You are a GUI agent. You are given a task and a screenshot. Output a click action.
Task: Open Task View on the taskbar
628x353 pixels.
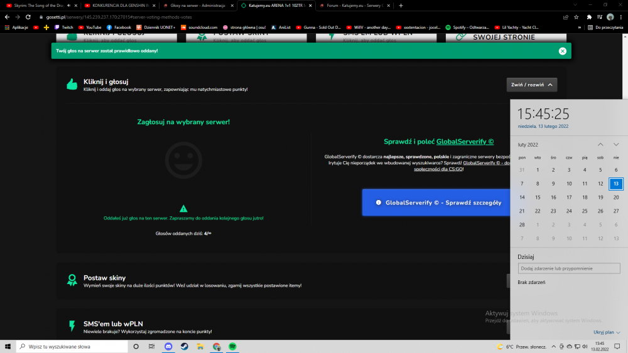(x=151, y=346)
